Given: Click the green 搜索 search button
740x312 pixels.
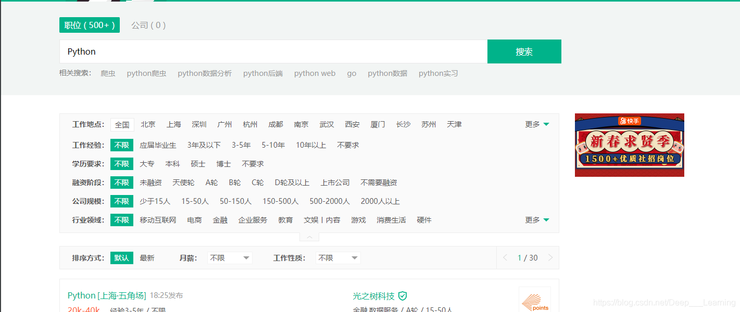Looking at the screenshot, I should (524, 51).
